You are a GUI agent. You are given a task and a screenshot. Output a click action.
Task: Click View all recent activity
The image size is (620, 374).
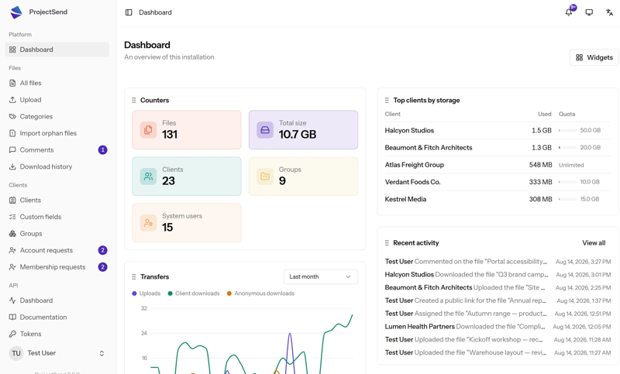(594, 243)
